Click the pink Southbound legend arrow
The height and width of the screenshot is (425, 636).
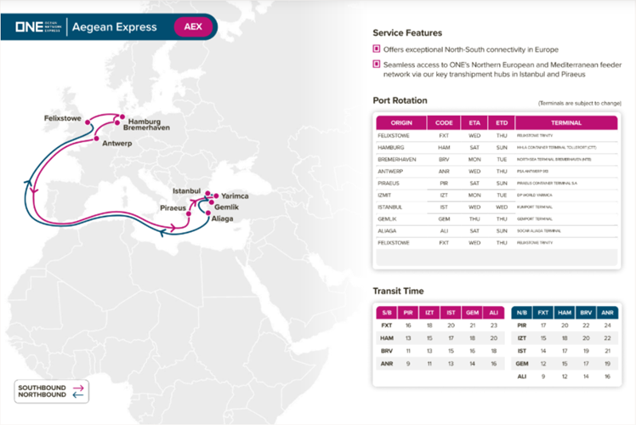click(x=76, y=387)
